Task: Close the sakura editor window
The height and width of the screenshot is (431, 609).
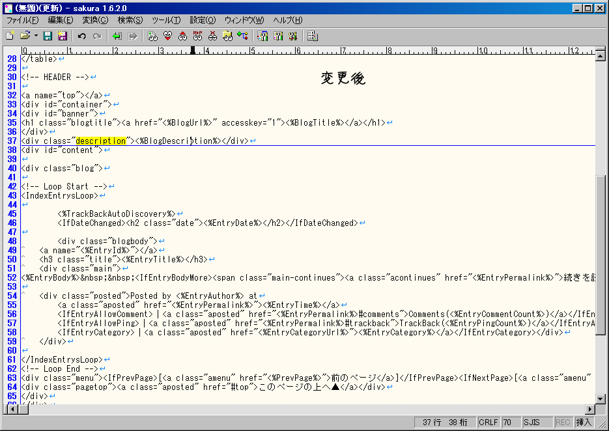Action: (x=600, y=8)
